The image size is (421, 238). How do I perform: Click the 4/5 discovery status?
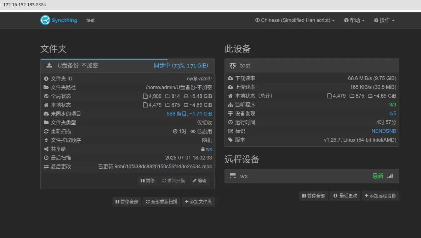pyautogui.click(x=393, y=113)
